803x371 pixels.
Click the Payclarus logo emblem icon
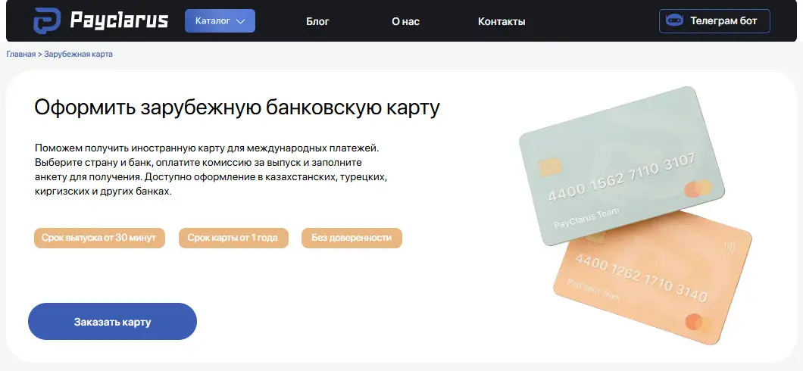(x=47, y=21)
